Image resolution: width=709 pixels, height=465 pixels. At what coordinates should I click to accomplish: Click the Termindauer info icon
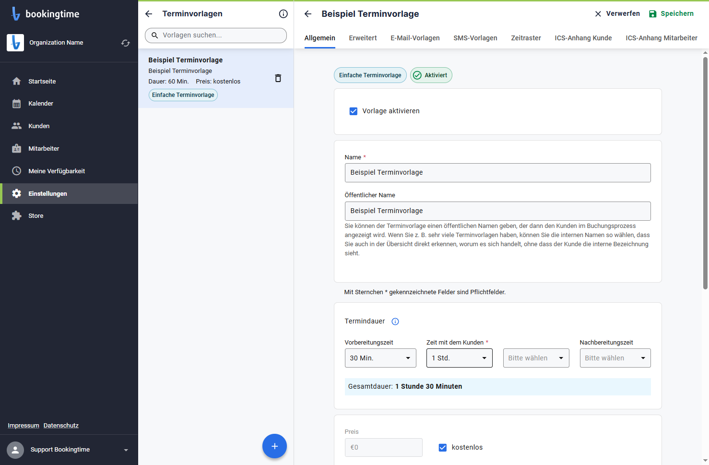(395, 322)
